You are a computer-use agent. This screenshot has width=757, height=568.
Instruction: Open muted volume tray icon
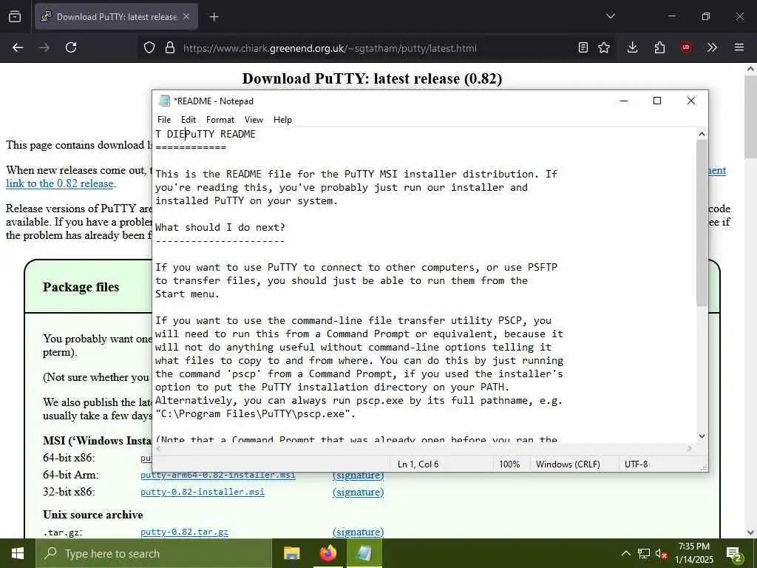tap(662, 554)
